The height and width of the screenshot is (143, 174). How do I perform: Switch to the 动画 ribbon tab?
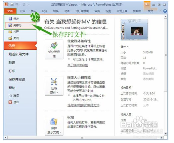tap(67, 11)
